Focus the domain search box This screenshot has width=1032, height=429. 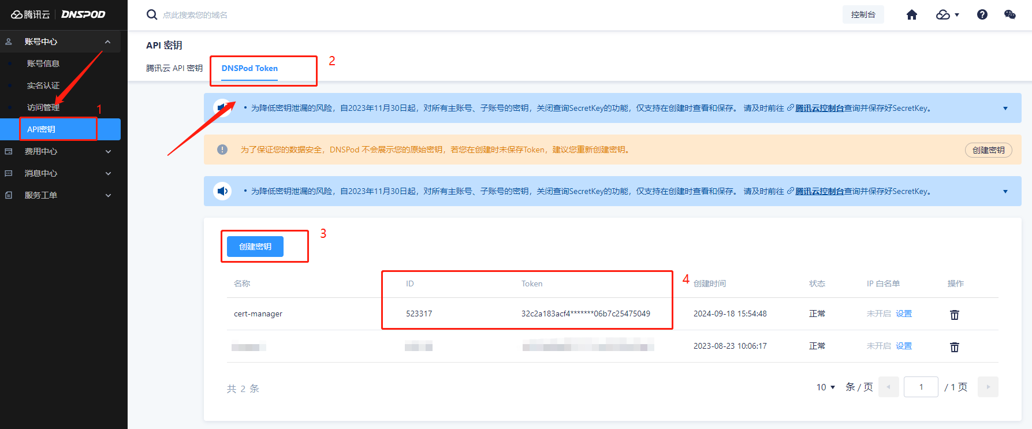click(x=195, y=15)
